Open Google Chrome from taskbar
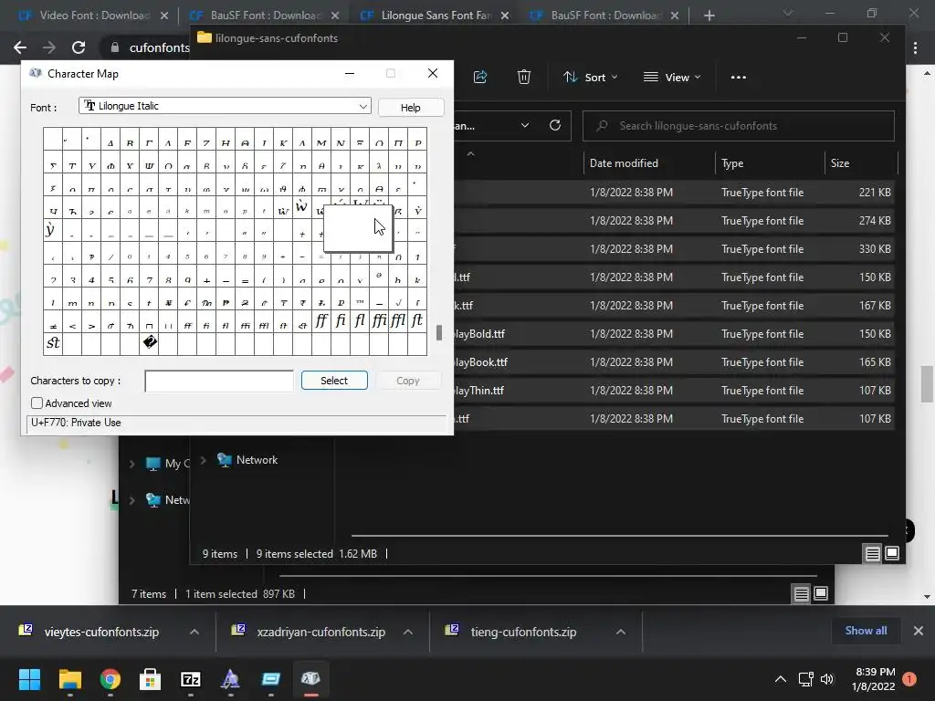Viewport: 935px width, 701px height. [x=110, y=679]
